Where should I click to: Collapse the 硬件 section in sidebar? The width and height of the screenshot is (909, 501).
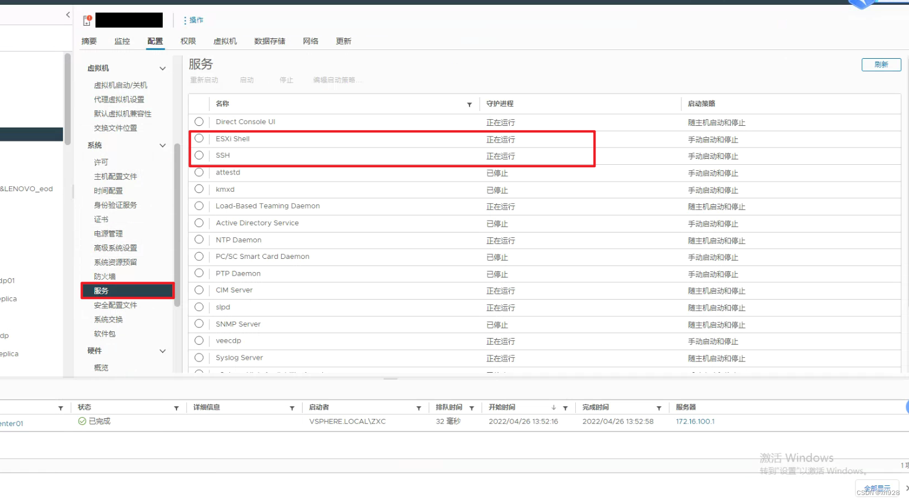point(163,351)
